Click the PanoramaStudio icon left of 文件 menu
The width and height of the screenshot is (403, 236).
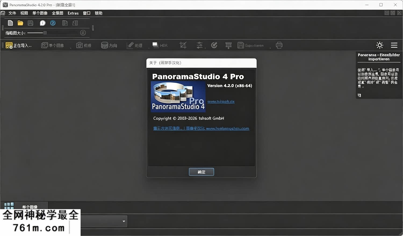coord(3,13)
